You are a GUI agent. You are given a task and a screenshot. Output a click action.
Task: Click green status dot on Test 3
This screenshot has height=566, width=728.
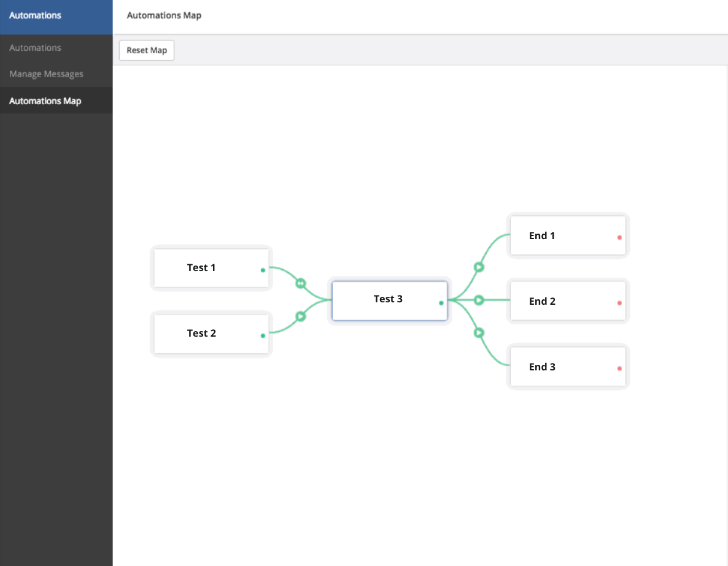[x=441, y=303]
